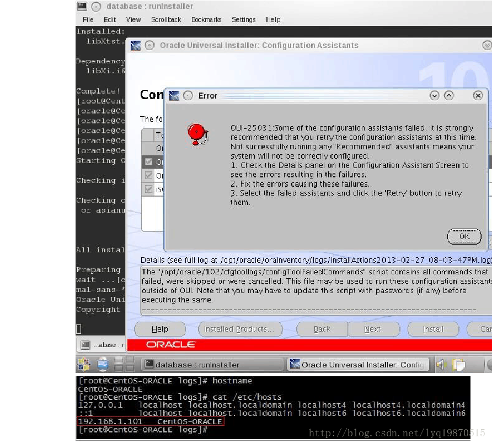Screen dimensions: 492x444
Task: Open the CentOS start menu icon
Action: point(84,365)
